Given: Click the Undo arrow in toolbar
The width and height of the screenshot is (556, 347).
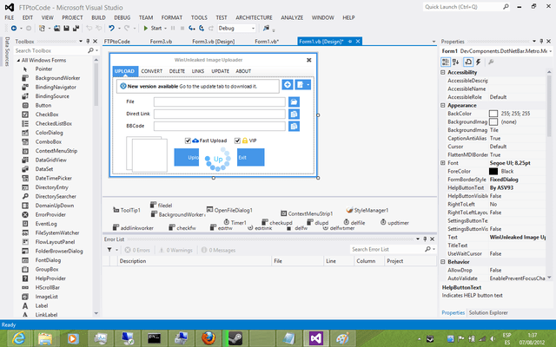Looking at the screenshot, I should tap(111, 29).
